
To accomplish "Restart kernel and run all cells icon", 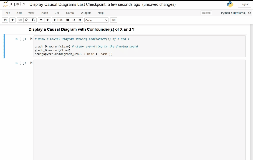I will (x=80, y=20).
